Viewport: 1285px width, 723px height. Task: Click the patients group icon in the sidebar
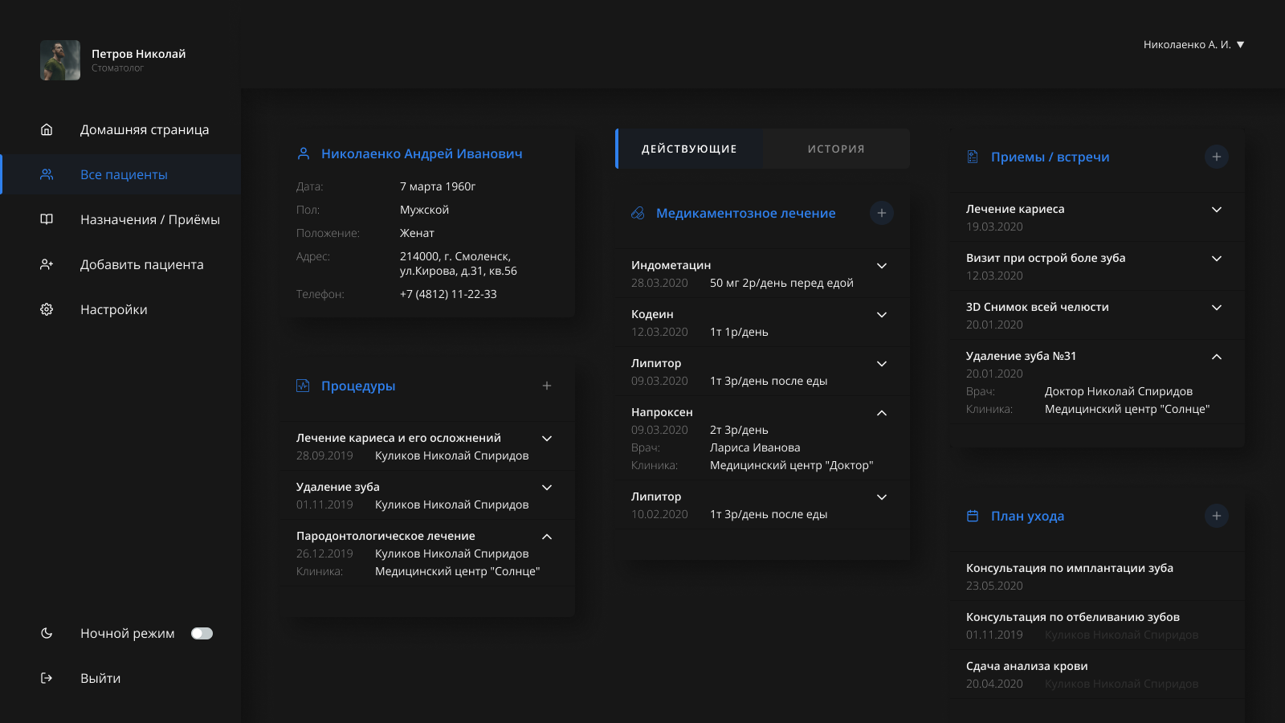click(47, 174)
